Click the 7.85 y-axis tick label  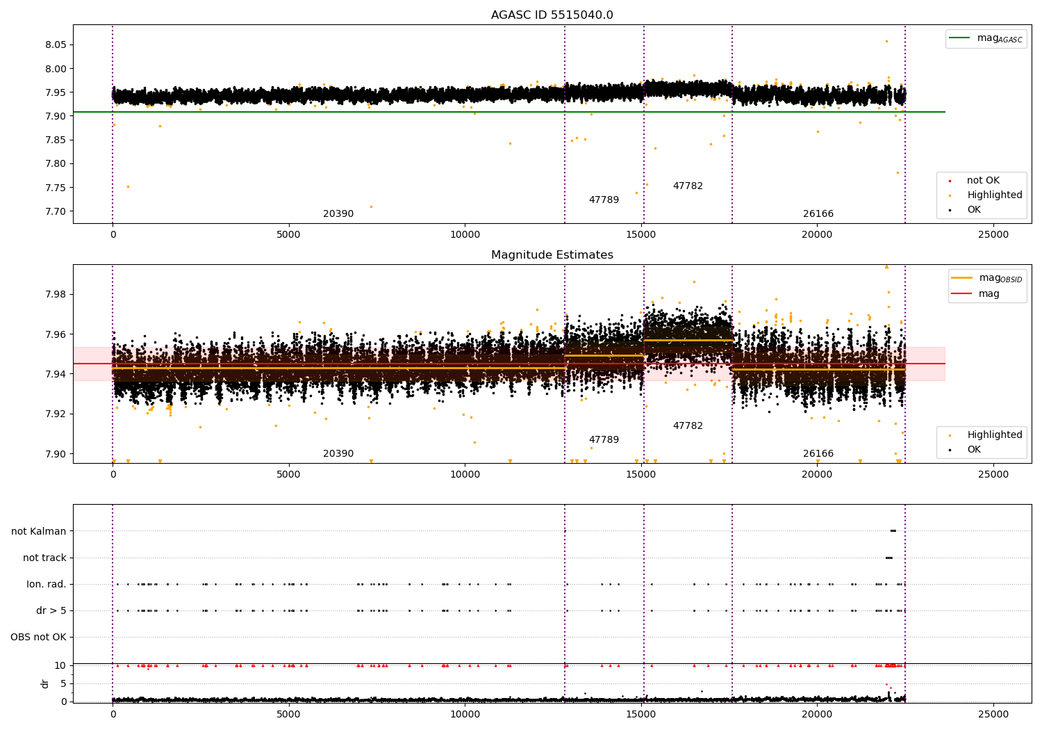pyautogui.click(x=55, y=140)
